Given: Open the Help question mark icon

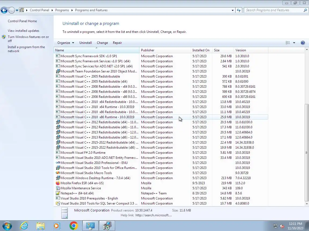Looking at the screenshot, I should (x=303, y=43).
